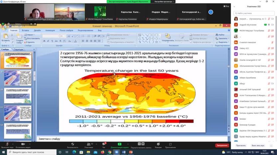The image size is (277, 155).
Task: Click next arrow in video gallery strip
Action: 210,12
